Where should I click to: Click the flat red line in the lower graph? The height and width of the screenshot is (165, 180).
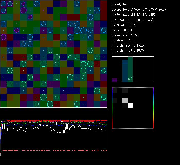pyautogui.click(x=53, y=150)
